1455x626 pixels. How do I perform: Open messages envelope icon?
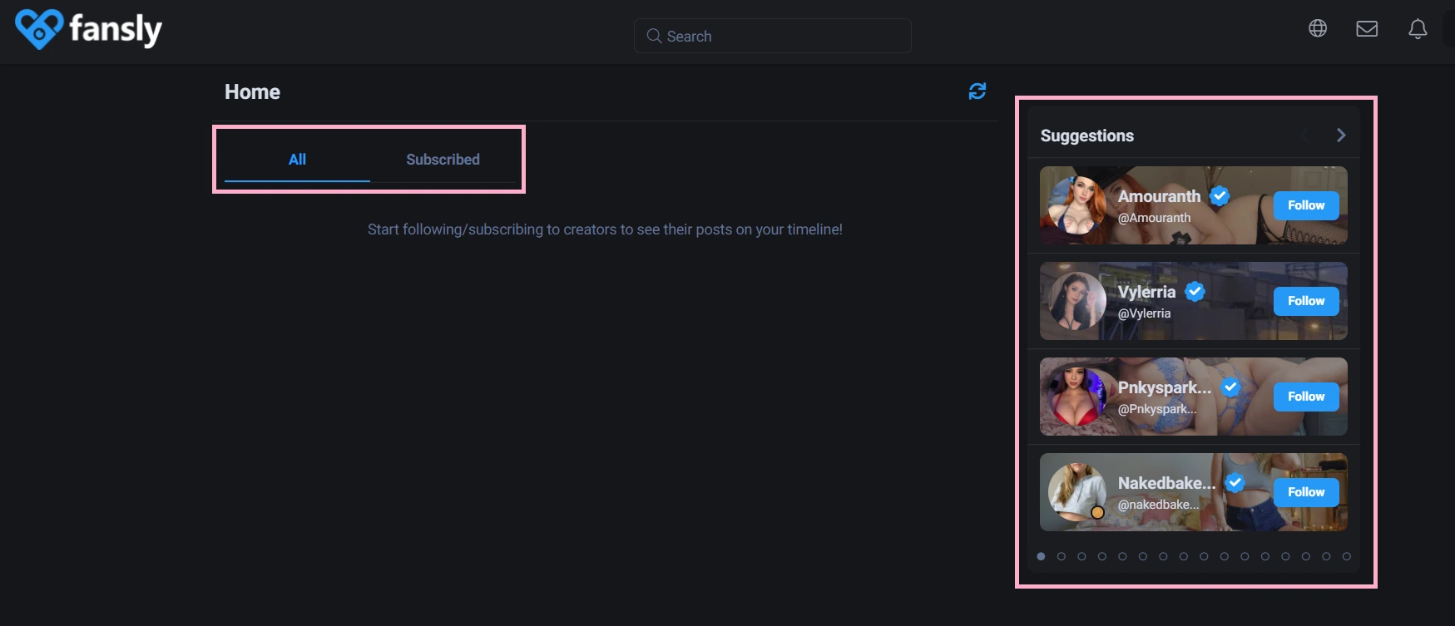click(1367, 29)
